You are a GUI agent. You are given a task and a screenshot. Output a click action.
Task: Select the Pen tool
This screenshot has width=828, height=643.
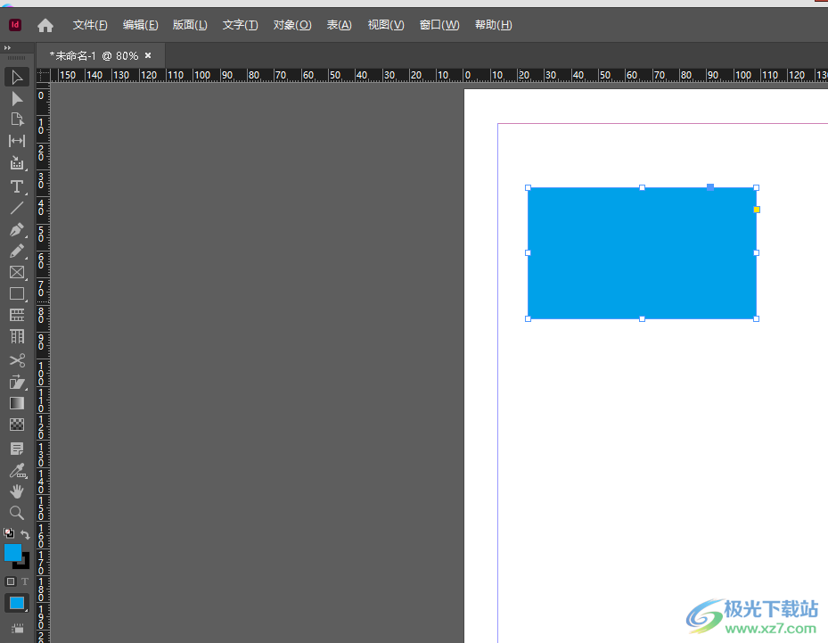[16, 230]
